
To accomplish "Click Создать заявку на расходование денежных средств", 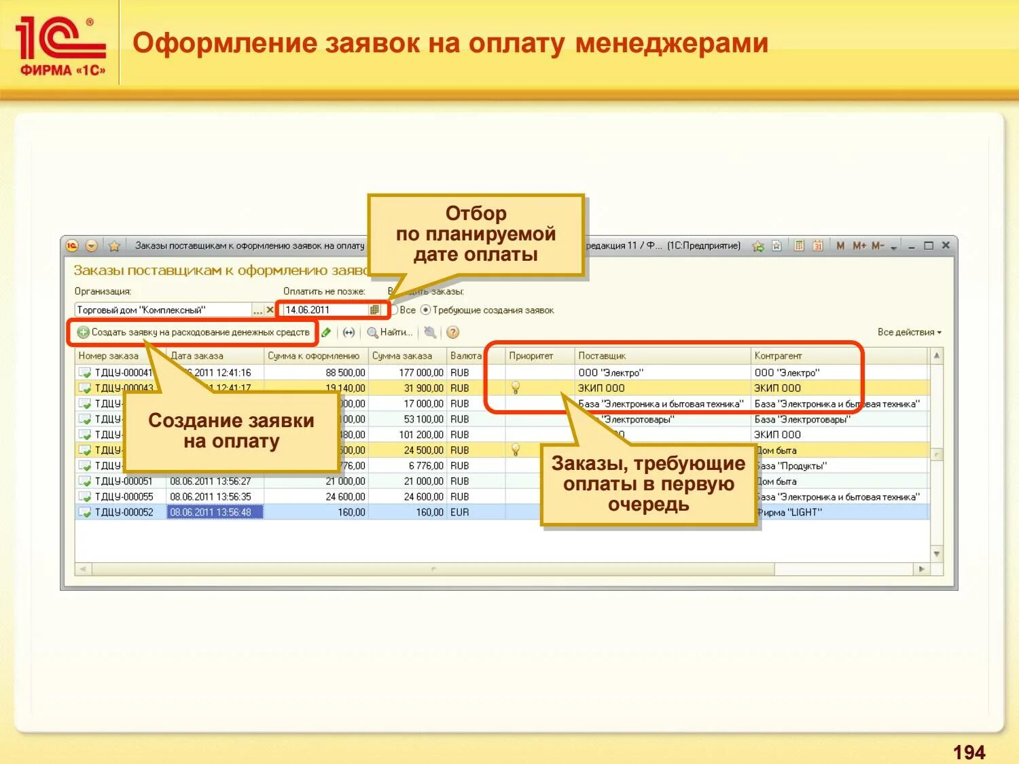I will point(194,332).
